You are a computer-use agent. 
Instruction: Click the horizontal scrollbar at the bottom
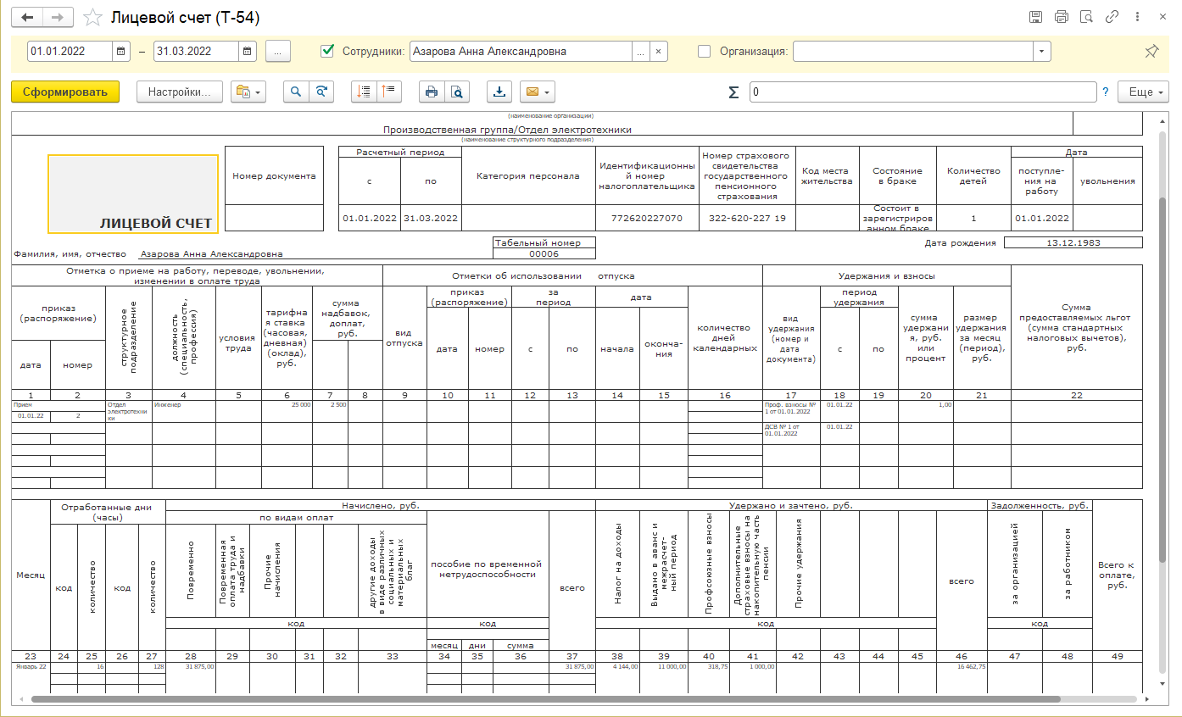pos(543,700)
